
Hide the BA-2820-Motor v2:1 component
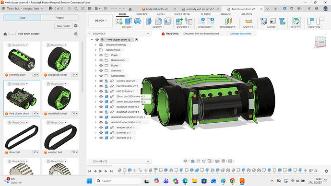coord(101,86)
